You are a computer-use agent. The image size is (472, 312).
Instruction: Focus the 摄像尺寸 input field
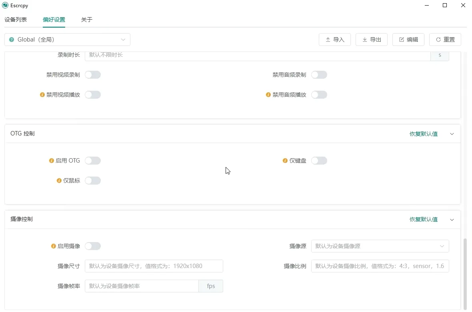click(x=154, y=266)
